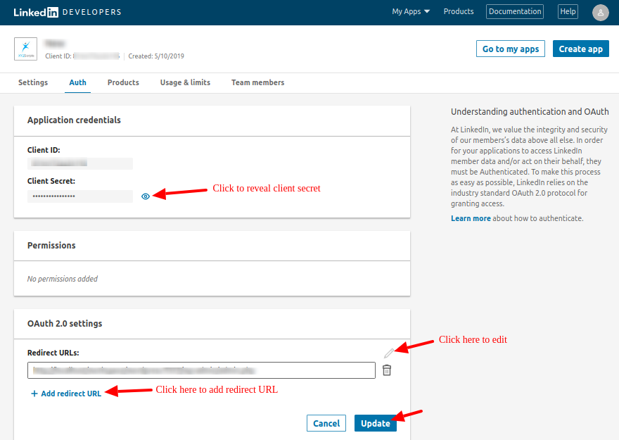This screenshot has width=619, height=440.
Task: Open Documentation from the header
Action: 515,11
